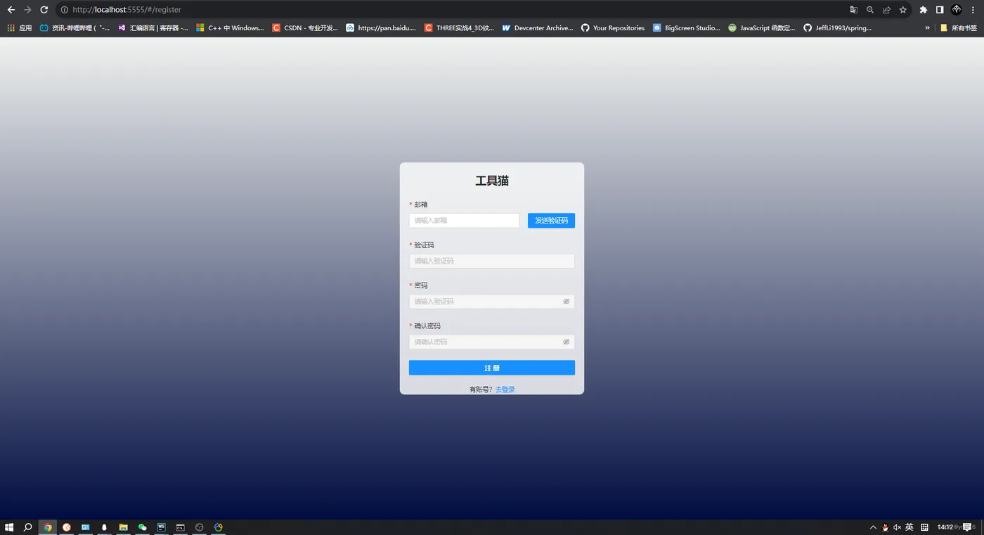Toggle the muted volume tray icon

coord(898,527)
